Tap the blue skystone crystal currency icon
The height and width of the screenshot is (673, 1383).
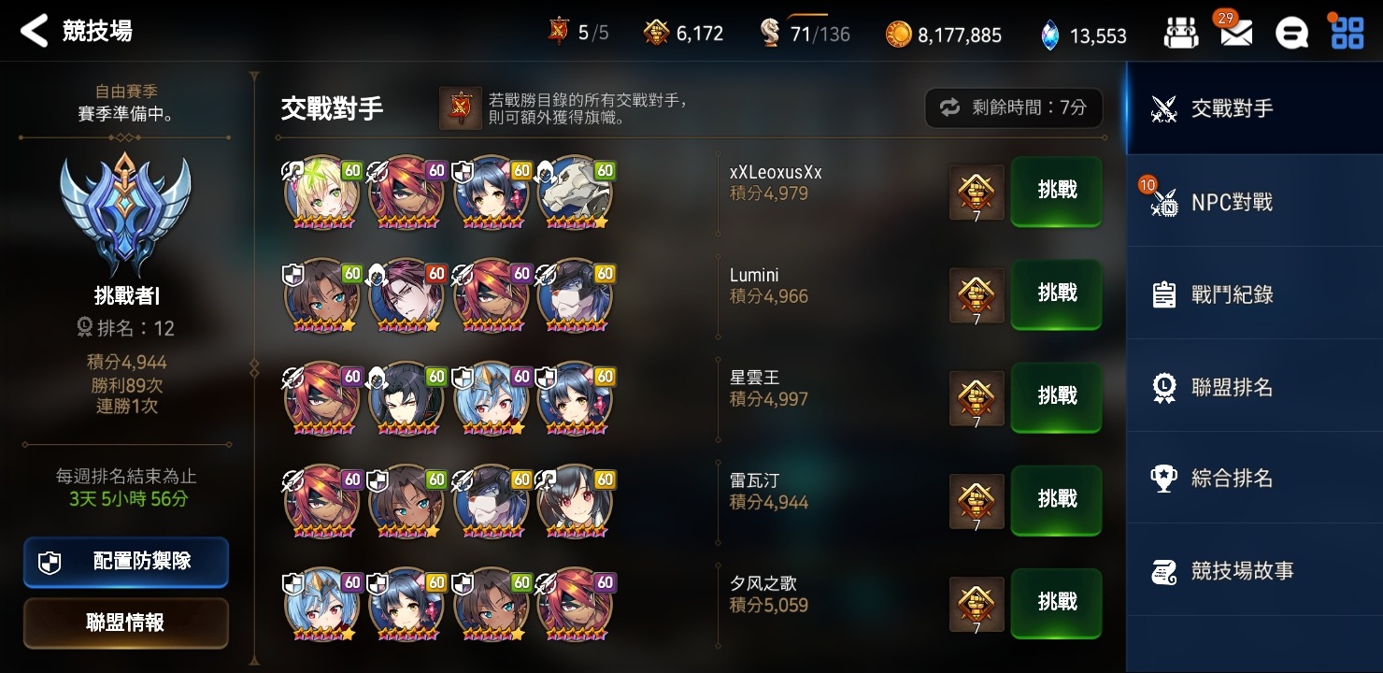click(x=1050, y=35)
